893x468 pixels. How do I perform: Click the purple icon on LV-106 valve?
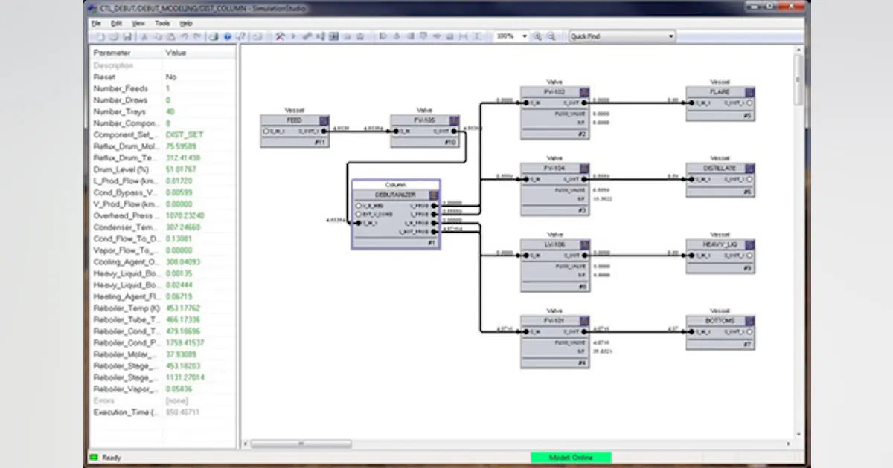tap(584, 244)
